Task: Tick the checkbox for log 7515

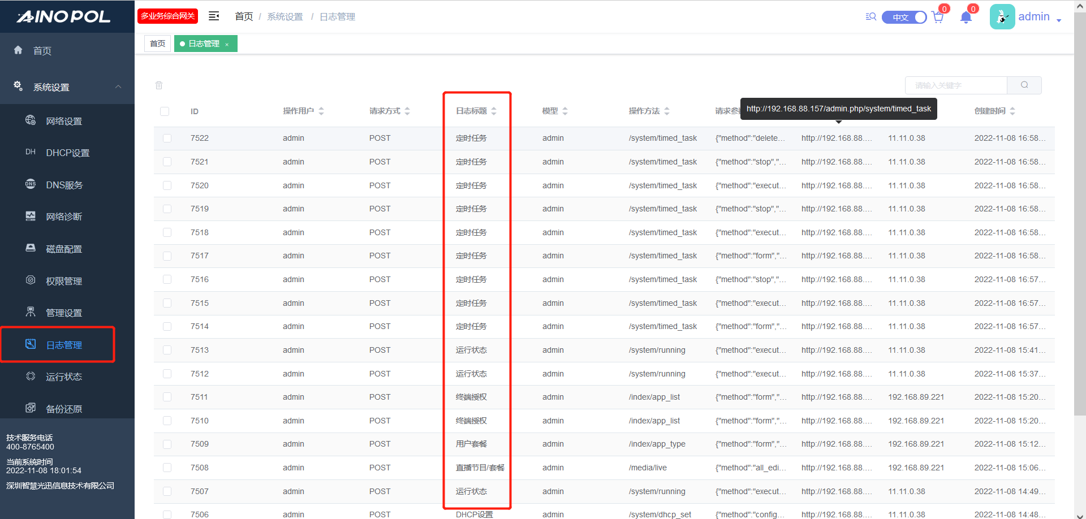Action: pyautogui.click(x=167, y=304)
